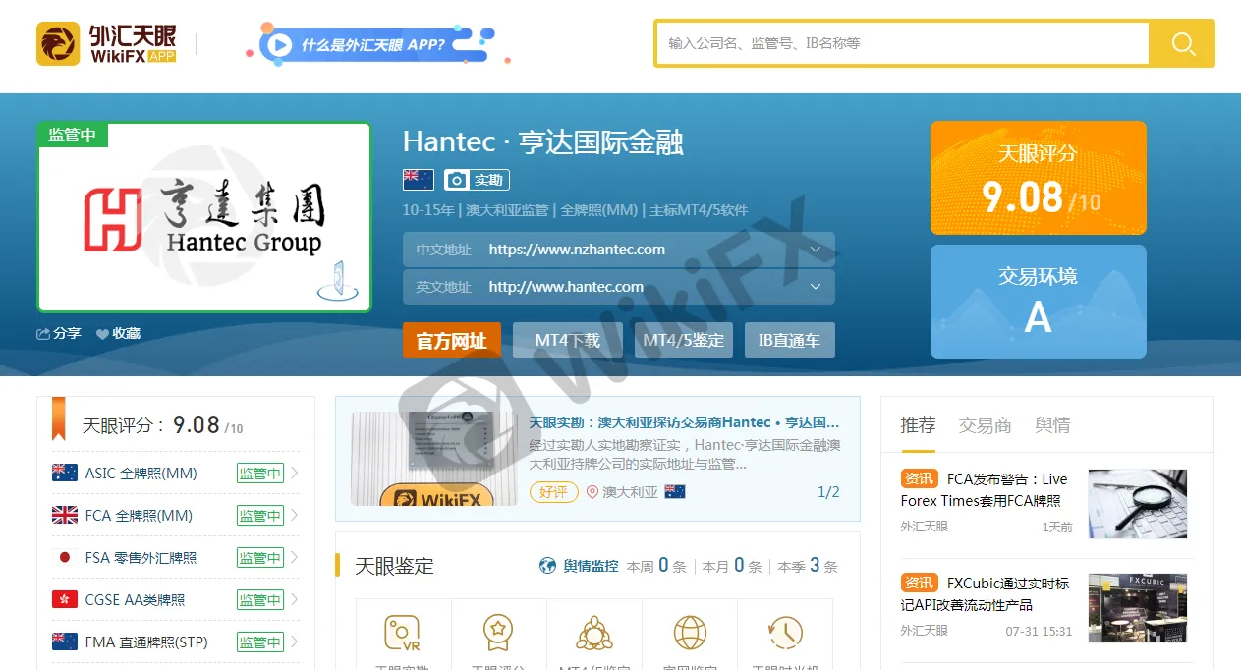1241x670 pixels.
Task: Click the IB直通车 button
Action: (x=789, y=340)
